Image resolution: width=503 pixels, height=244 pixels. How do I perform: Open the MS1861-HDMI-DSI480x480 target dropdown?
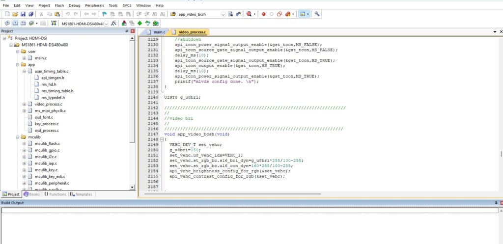click(x=106, y=24)
